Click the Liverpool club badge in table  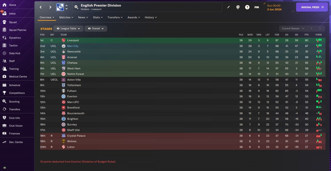[x=64, y=40]
